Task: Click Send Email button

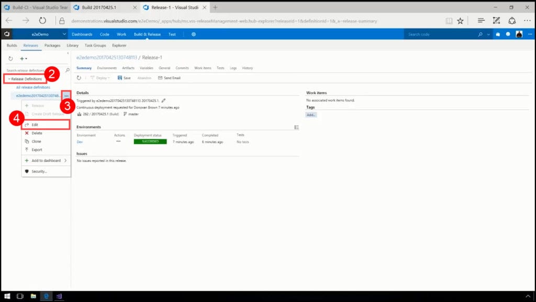Action: click(169, 78)
